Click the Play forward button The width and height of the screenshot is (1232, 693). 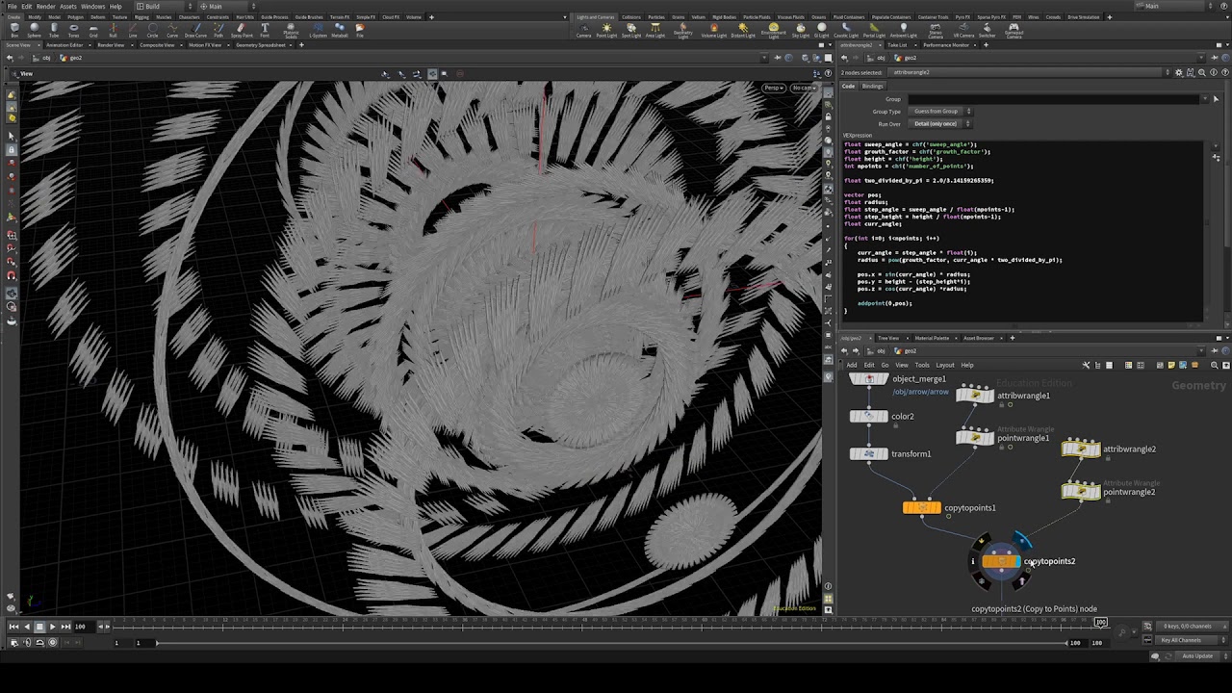pyautogui.click(x=52, y=627)
